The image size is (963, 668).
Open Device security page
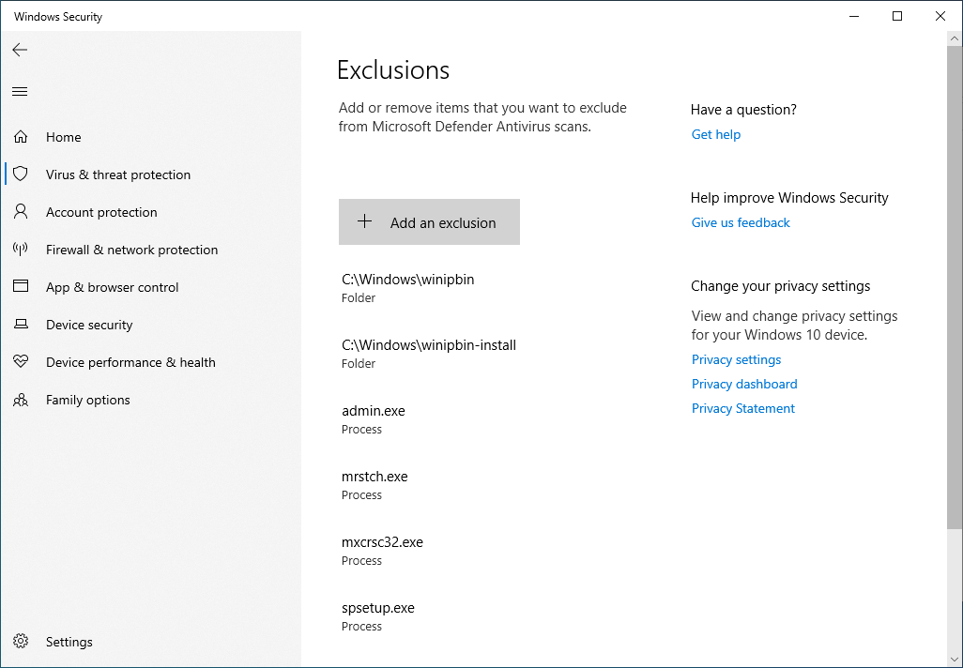[x=150, y=325]
